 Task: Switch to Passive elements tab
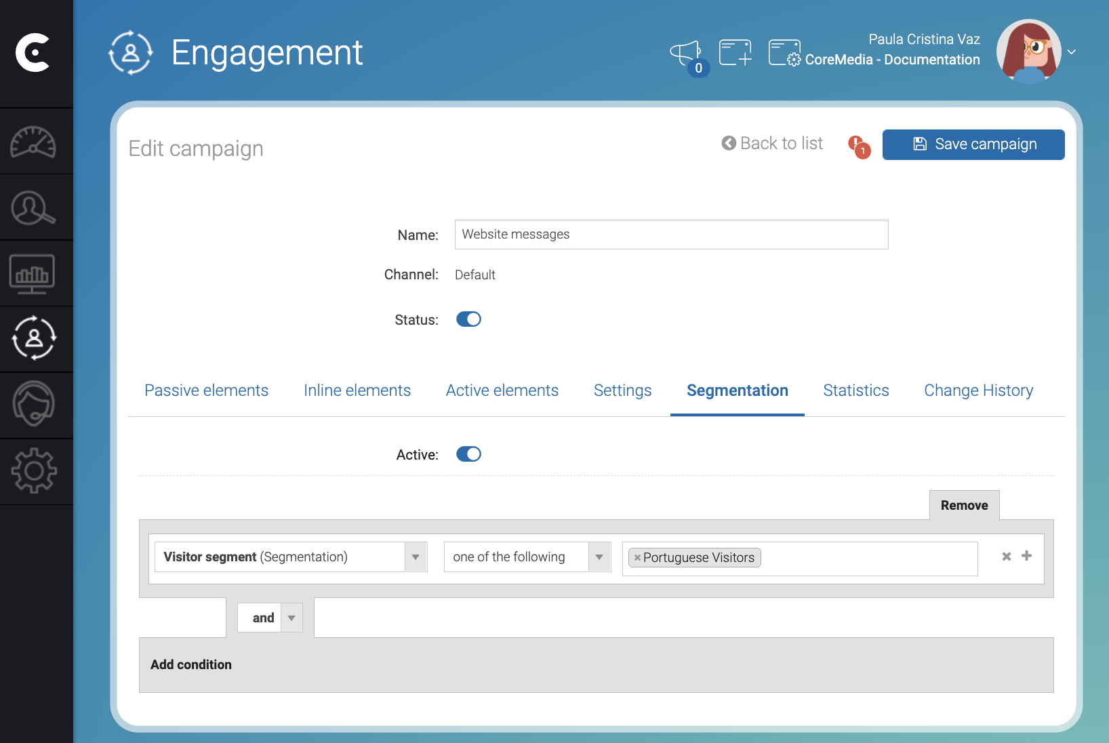pos(207,390)
